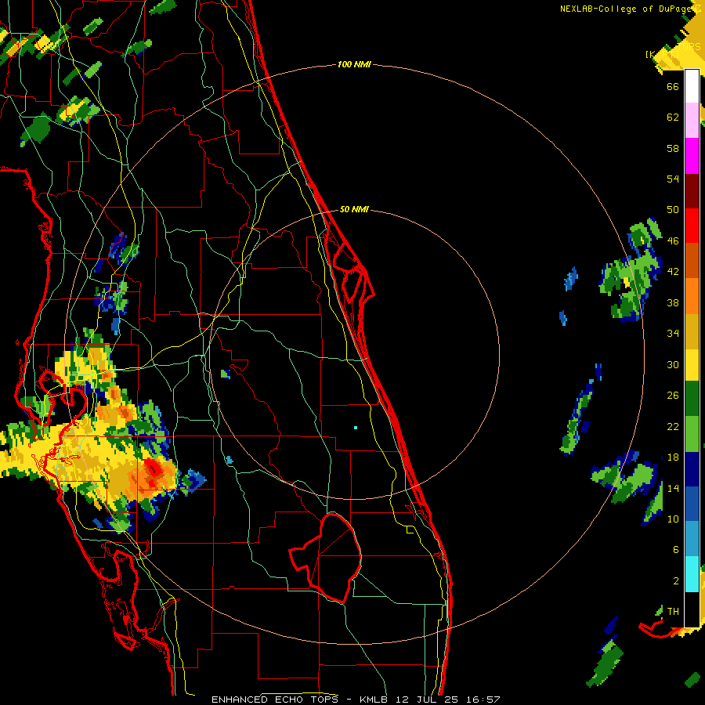
Task: Select the bright red swatch in the legend
Action: [692, 226]
